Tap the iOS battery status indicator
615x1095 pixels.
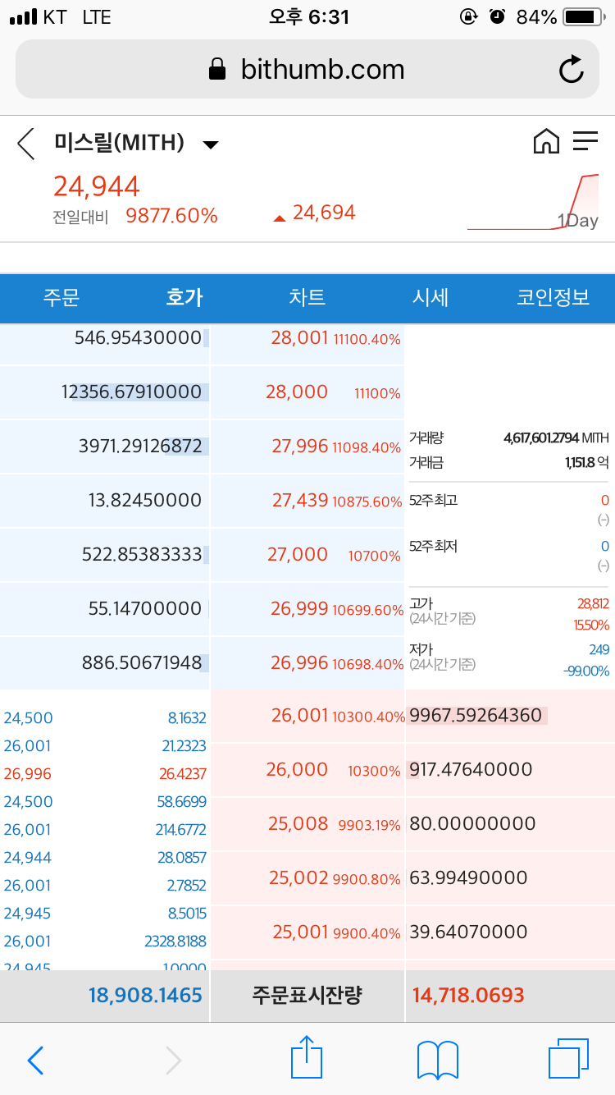[x=583, y=16]
